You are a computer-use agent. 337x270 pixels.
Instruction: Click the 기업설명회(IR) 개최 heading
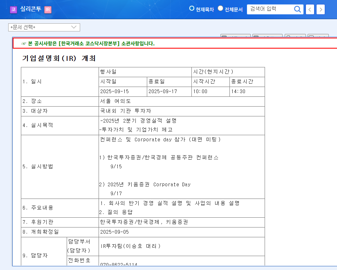58,58
